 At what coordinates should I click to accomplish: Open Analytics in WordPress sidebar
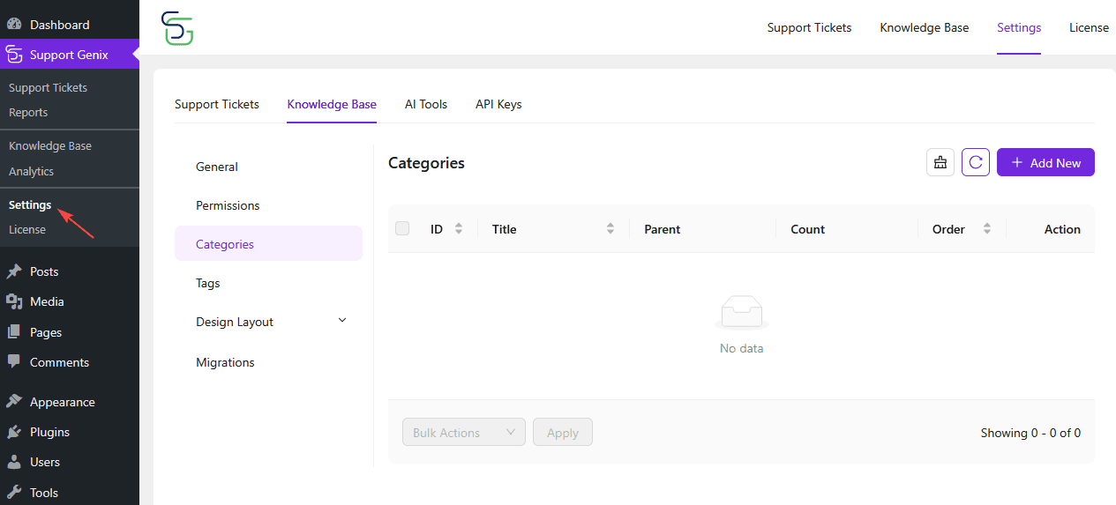(x=31, y=171)
